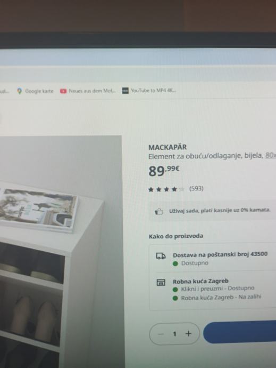Open the Google karte bookmark
This screenshot has height=368, width=276.
35,91
